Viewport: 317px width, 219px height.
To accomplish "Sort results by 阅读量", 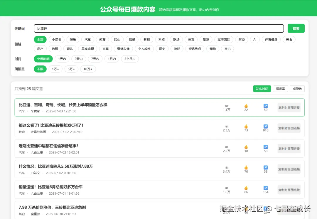I will pyautogui.click(x=280, y=88).
